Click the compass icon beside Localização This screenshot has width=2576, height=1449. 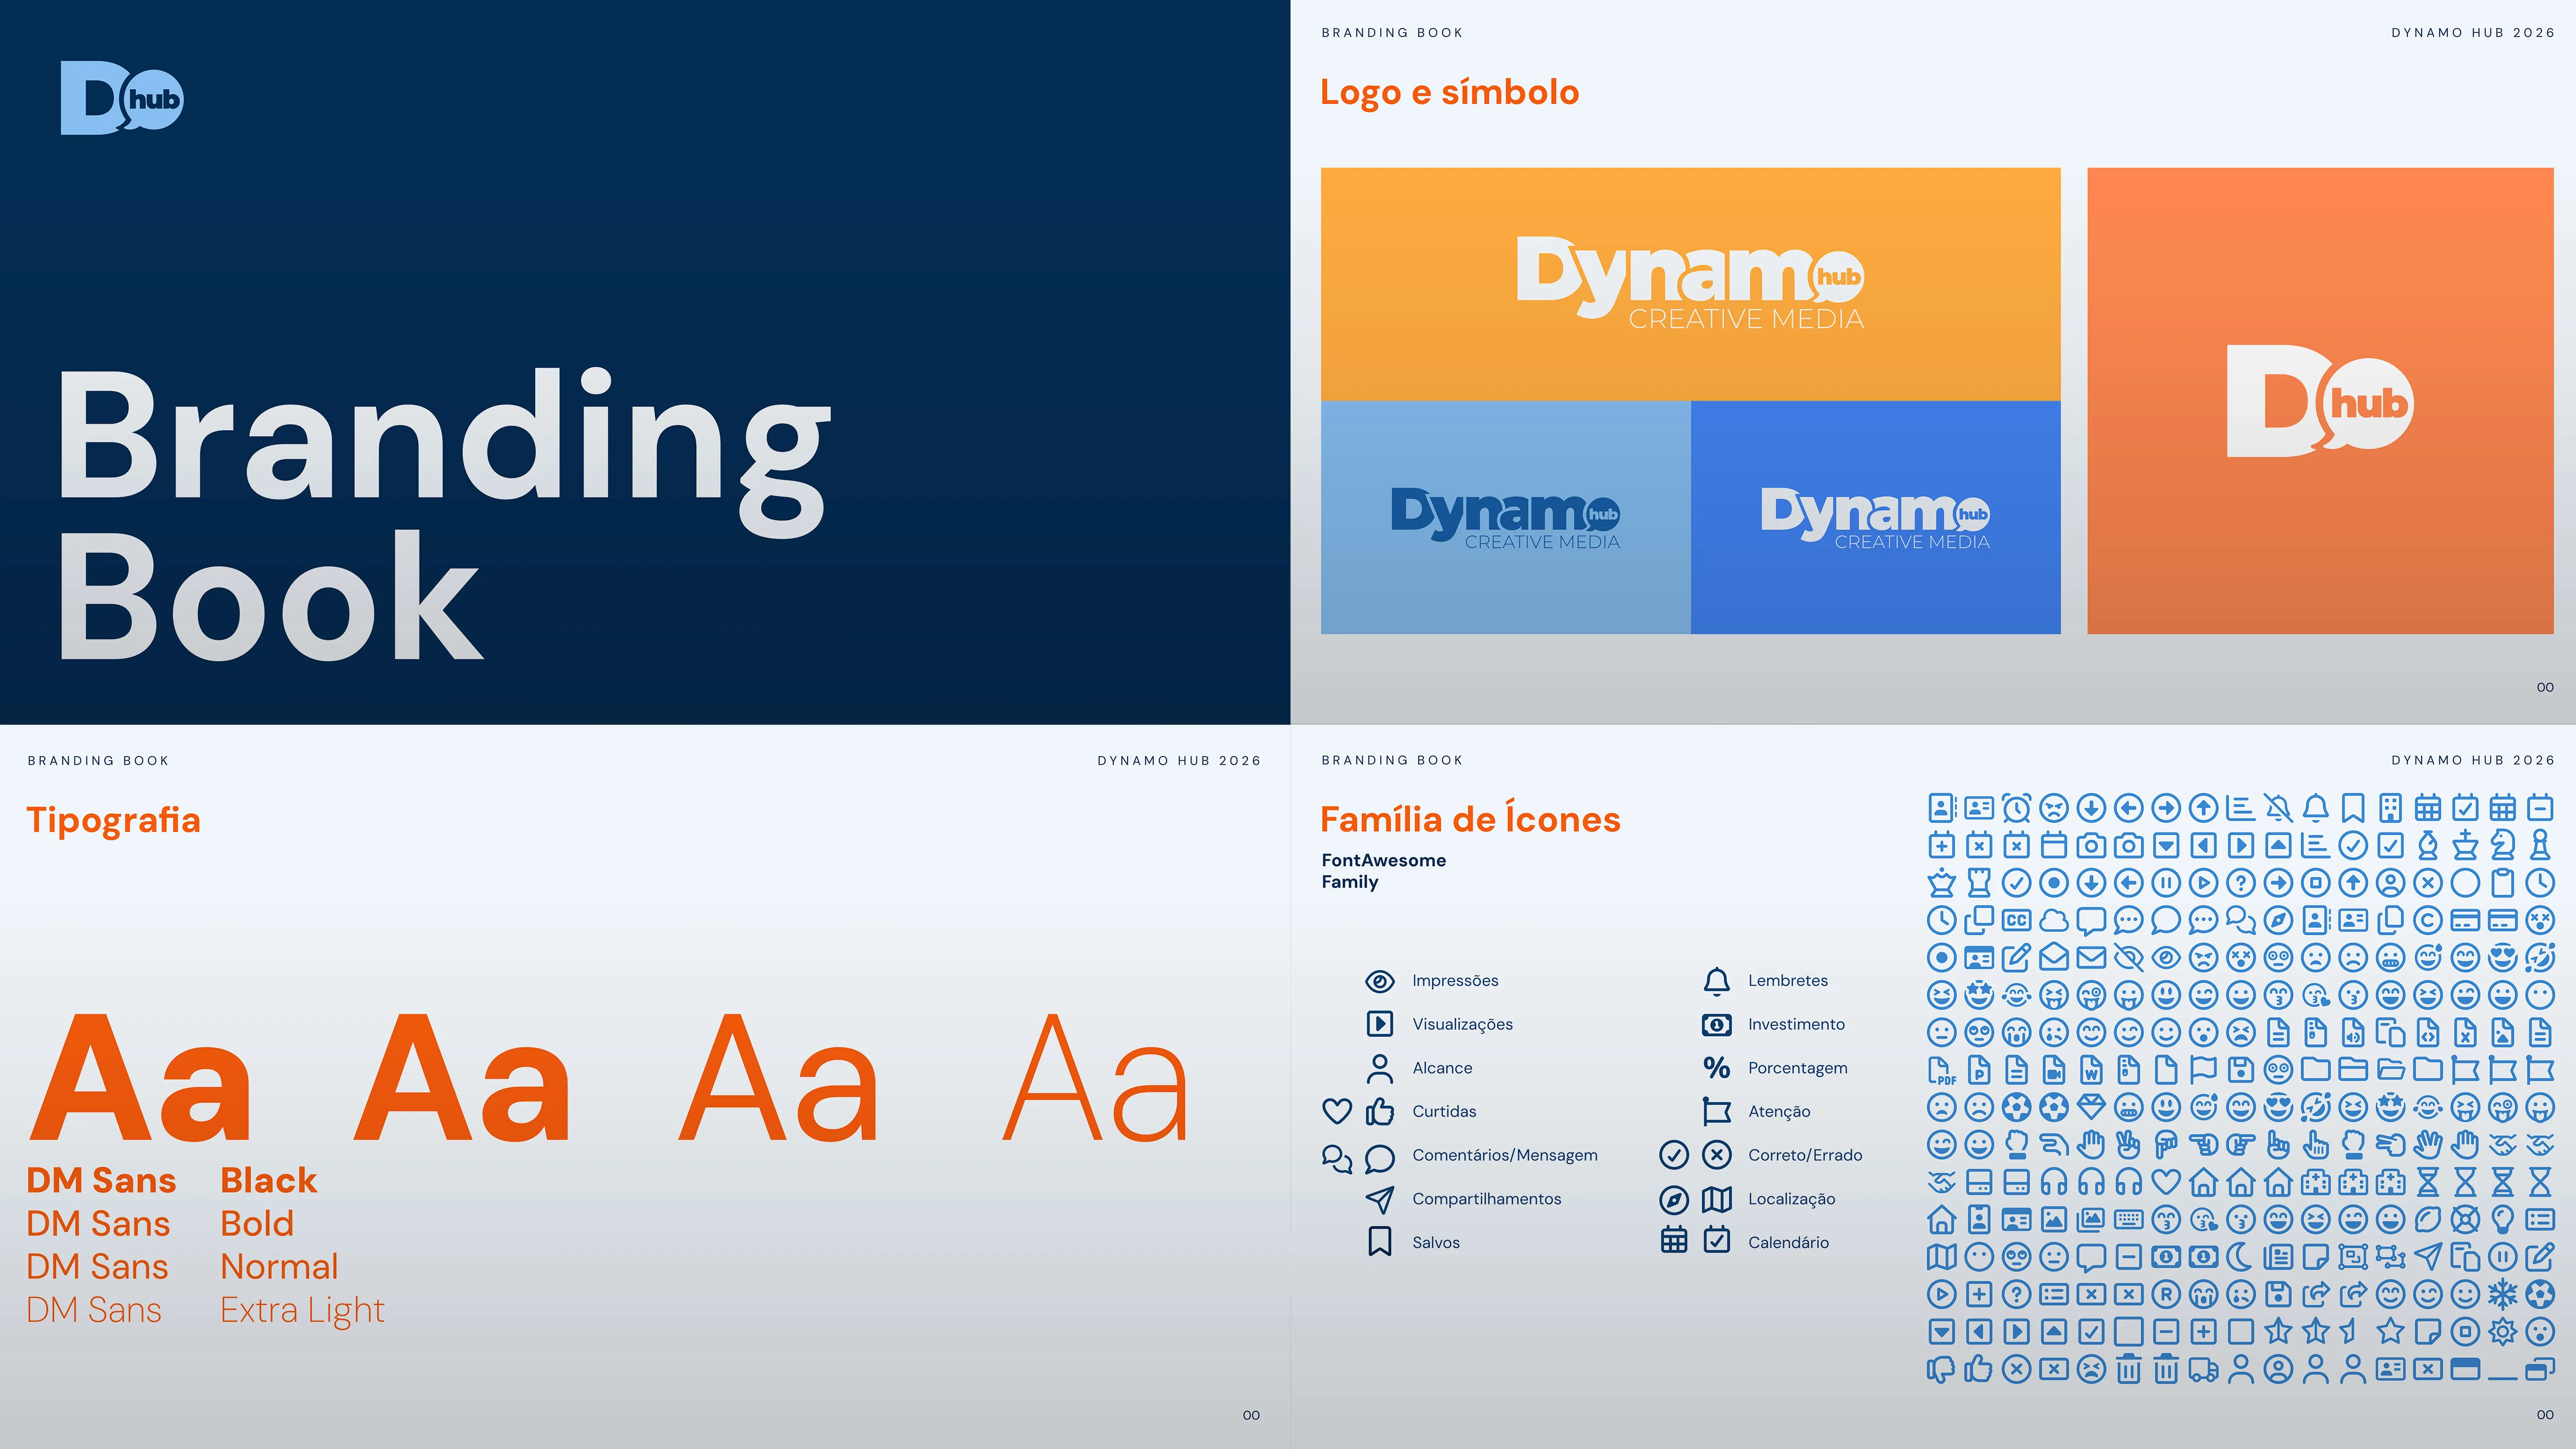[x=1674, y=1199]
